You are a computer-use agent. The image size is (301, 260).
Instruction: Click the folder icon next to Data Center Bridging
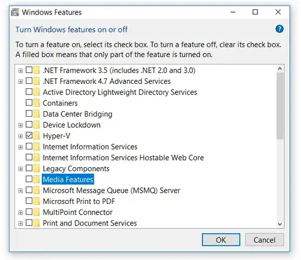point(36,114)
